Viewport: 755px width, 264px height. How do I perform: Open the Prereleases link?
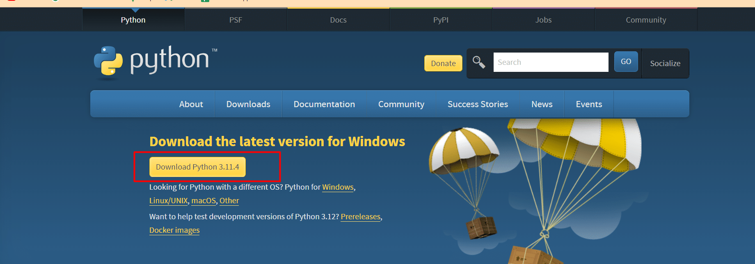pyautogui.click(x=361, y=216)
